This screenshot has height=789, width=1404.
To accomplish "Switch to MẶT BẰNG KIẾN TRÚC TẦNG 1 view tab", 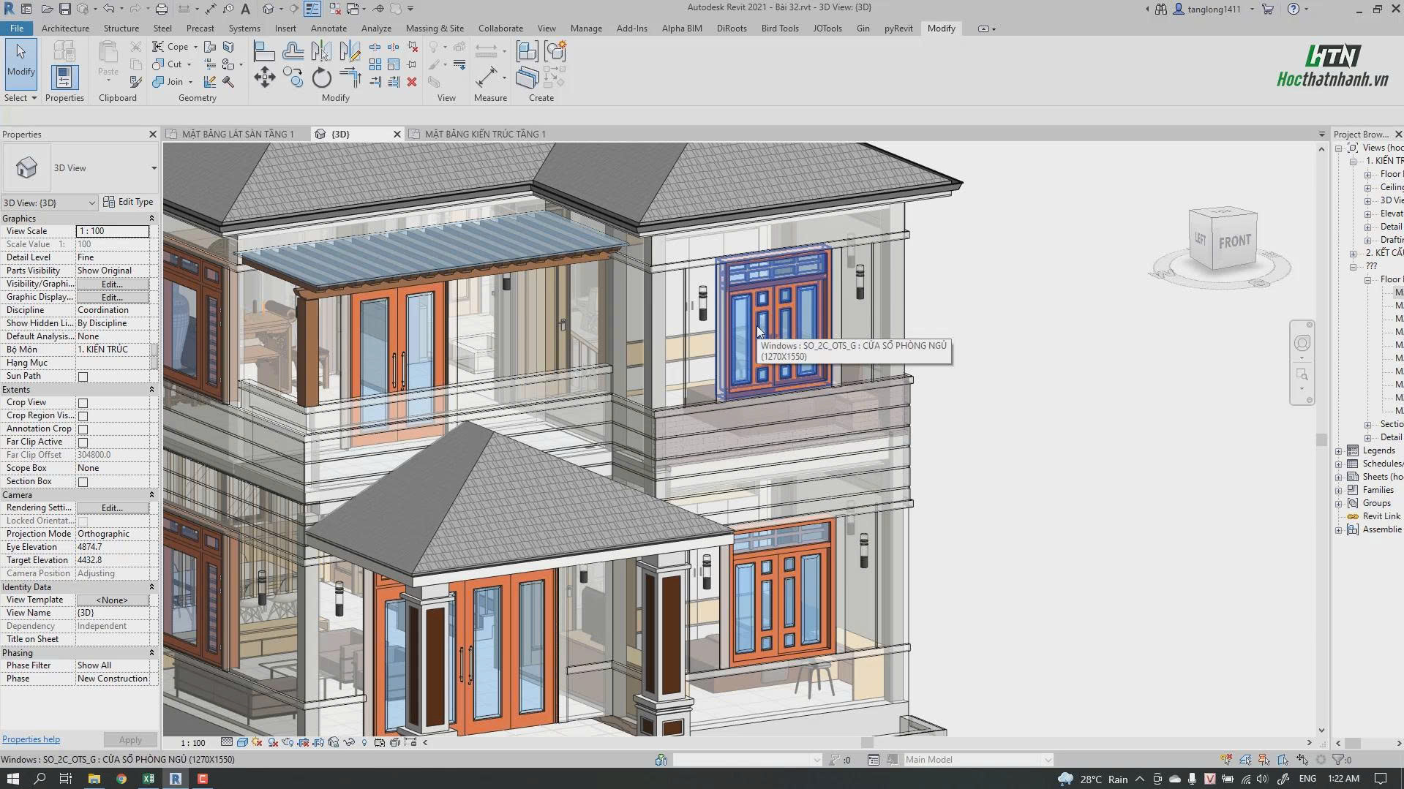I will pos(485,134).
